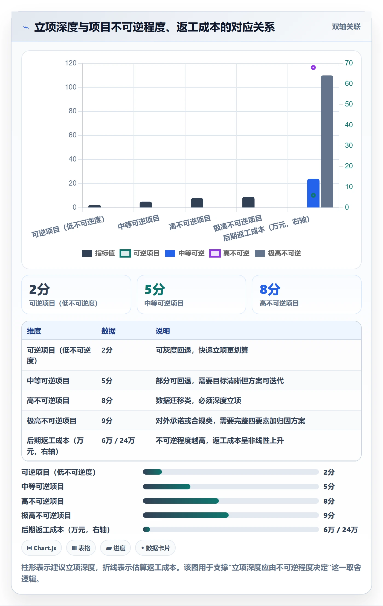Click the 9分 cell in the table

point(107,421)
